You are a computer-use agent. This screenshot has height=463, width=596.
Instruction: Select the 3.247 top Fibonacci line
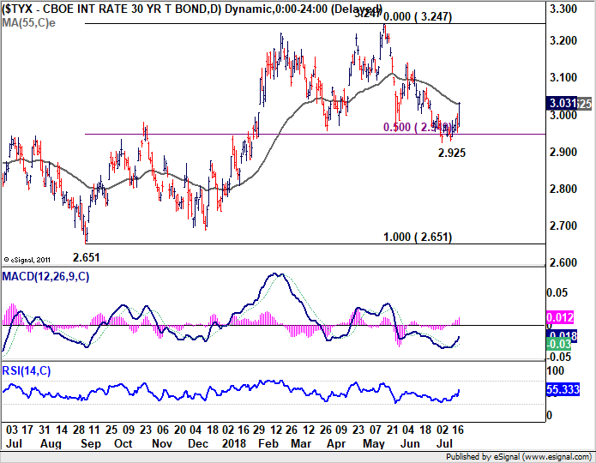click(315, 24)
